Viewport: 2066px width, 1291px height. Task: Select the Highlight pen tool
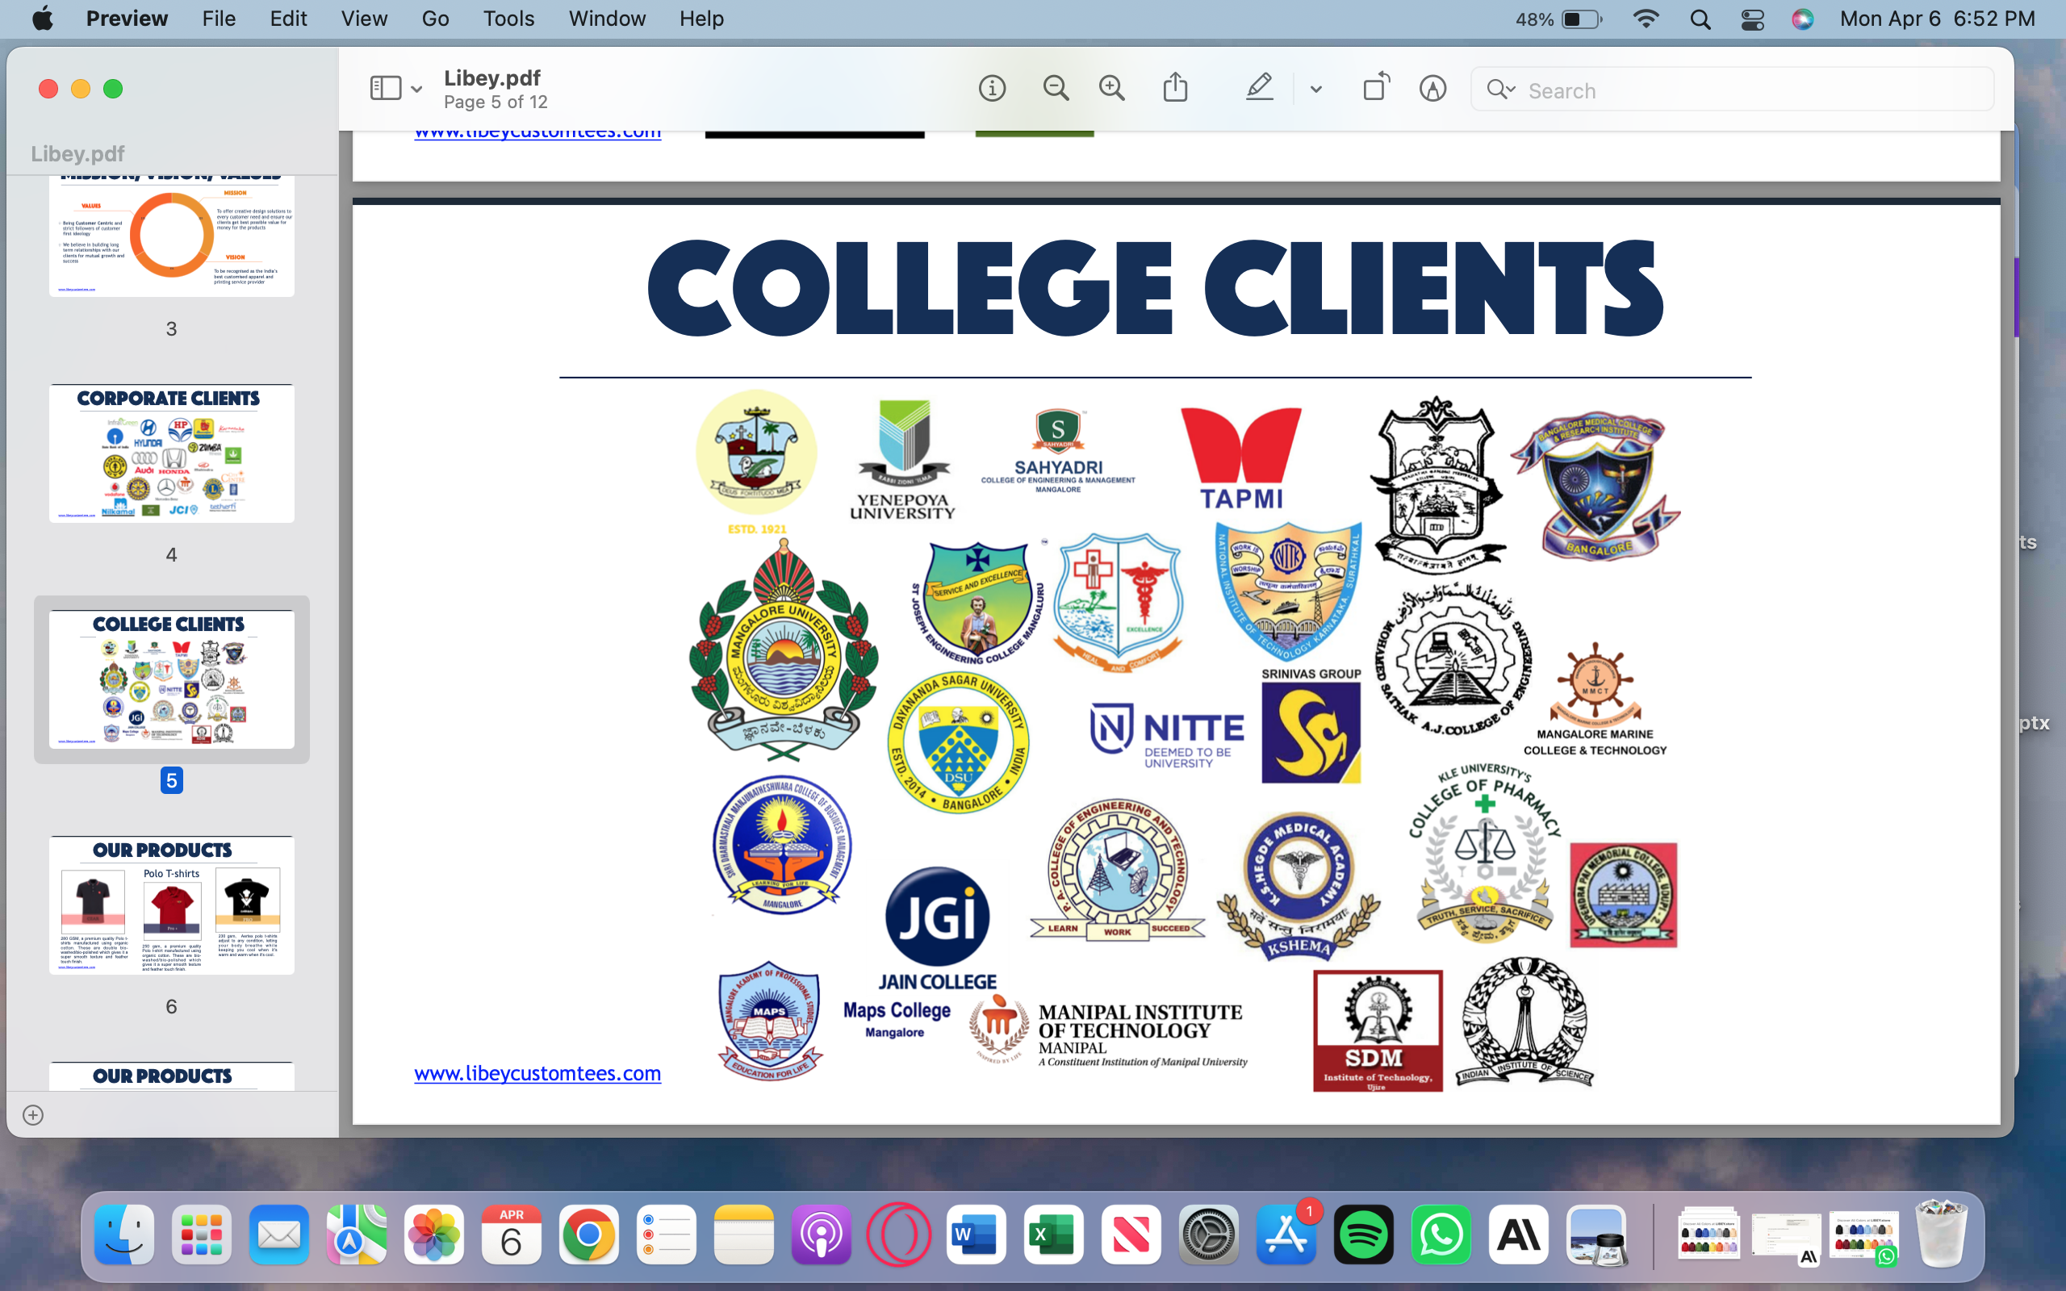point(1259,88)
